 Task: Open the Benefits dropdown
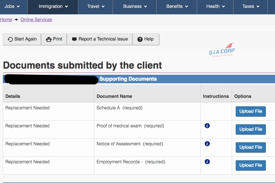177,6
